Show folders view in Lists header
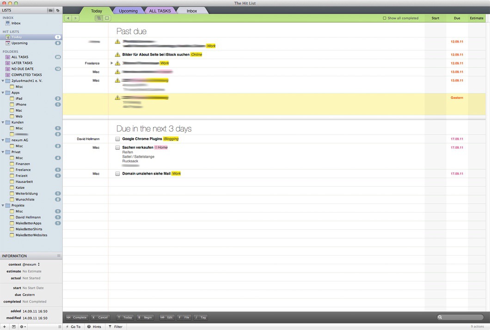 coord(51,10)
